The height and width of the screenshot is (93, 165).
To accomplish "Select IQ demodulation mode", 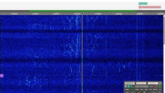I will [160, 89].
